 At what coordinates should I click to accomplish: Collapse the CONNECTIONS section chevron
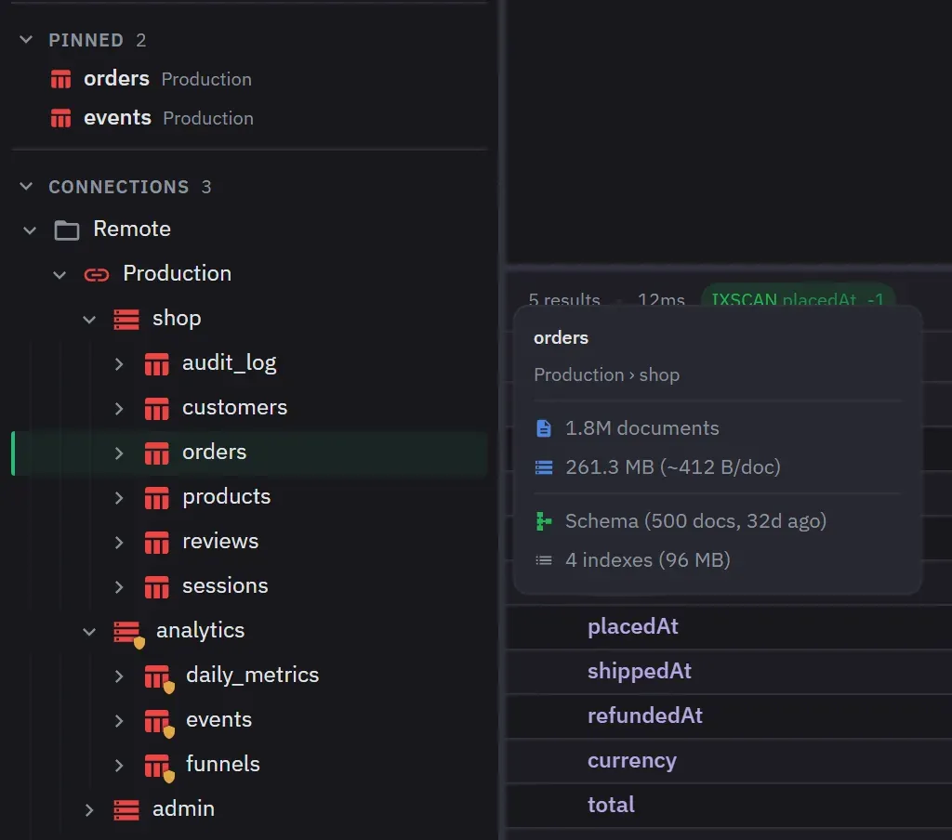26,187
